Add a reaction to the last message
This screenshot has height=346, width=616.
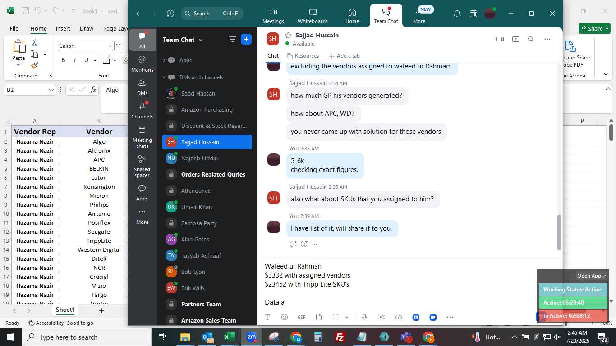click(304, 244)
